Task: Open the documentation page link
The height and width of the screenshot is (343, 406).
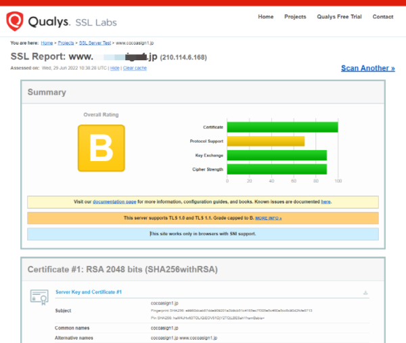Action: (x=114, y=202)
